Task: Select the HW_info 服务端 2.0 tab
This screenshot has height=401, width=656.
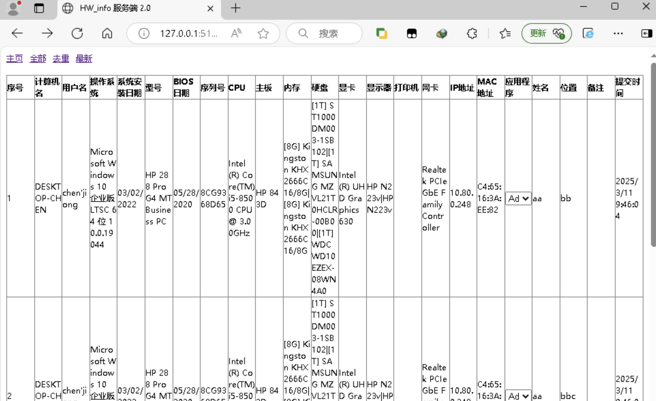Action: pos(138,8)
